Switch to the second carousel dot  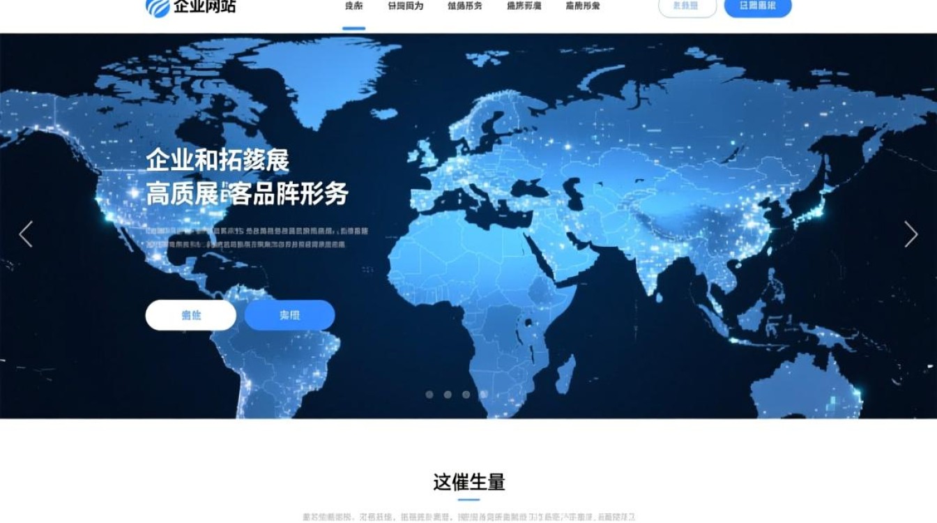(x=448, y=395)
